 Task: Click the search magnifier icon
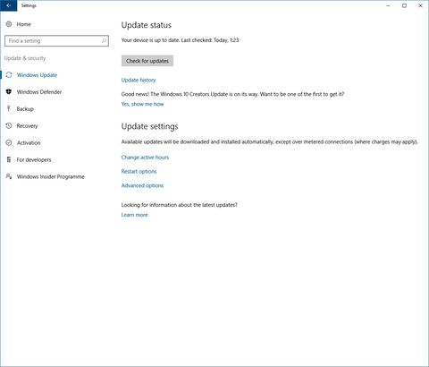[104, 41]
